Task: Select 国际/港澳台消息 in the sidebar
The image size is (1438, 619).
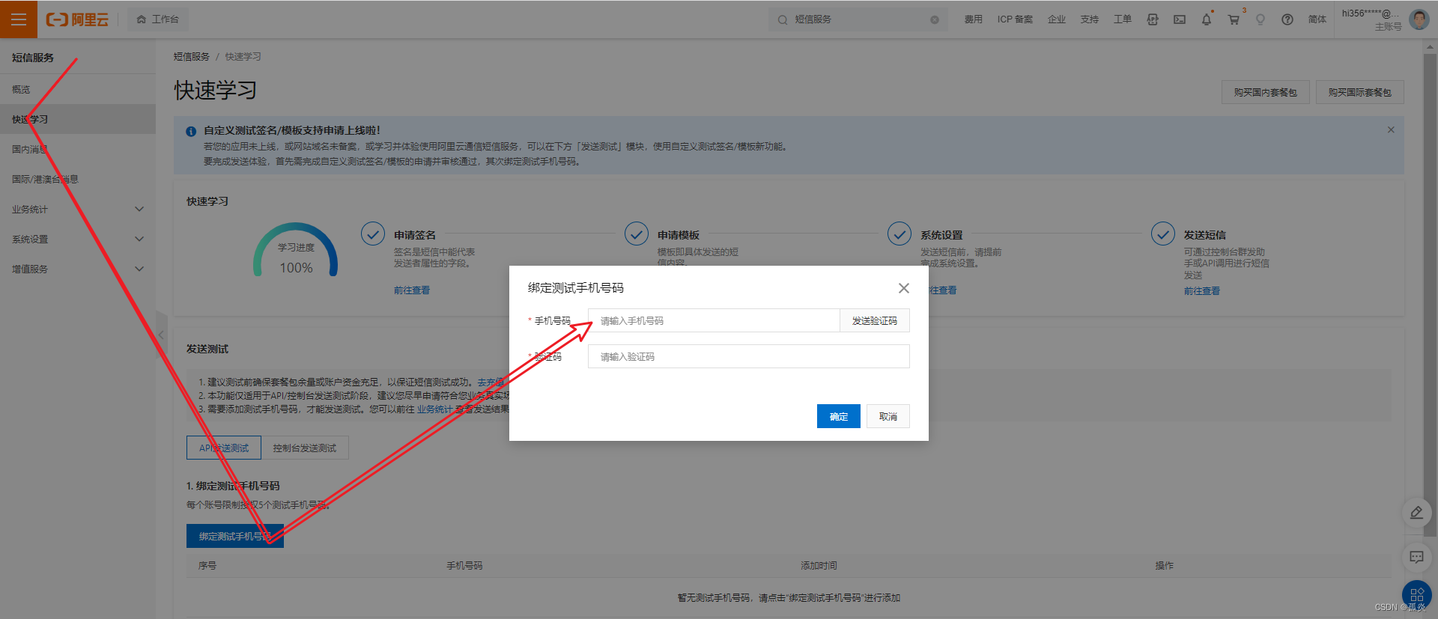Action: tap(78, 179)
